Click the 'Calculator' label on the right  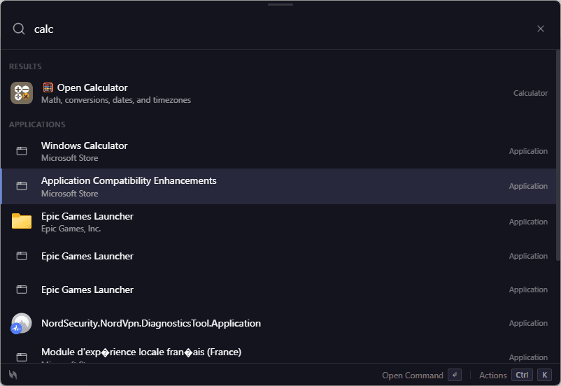[530, 94]
